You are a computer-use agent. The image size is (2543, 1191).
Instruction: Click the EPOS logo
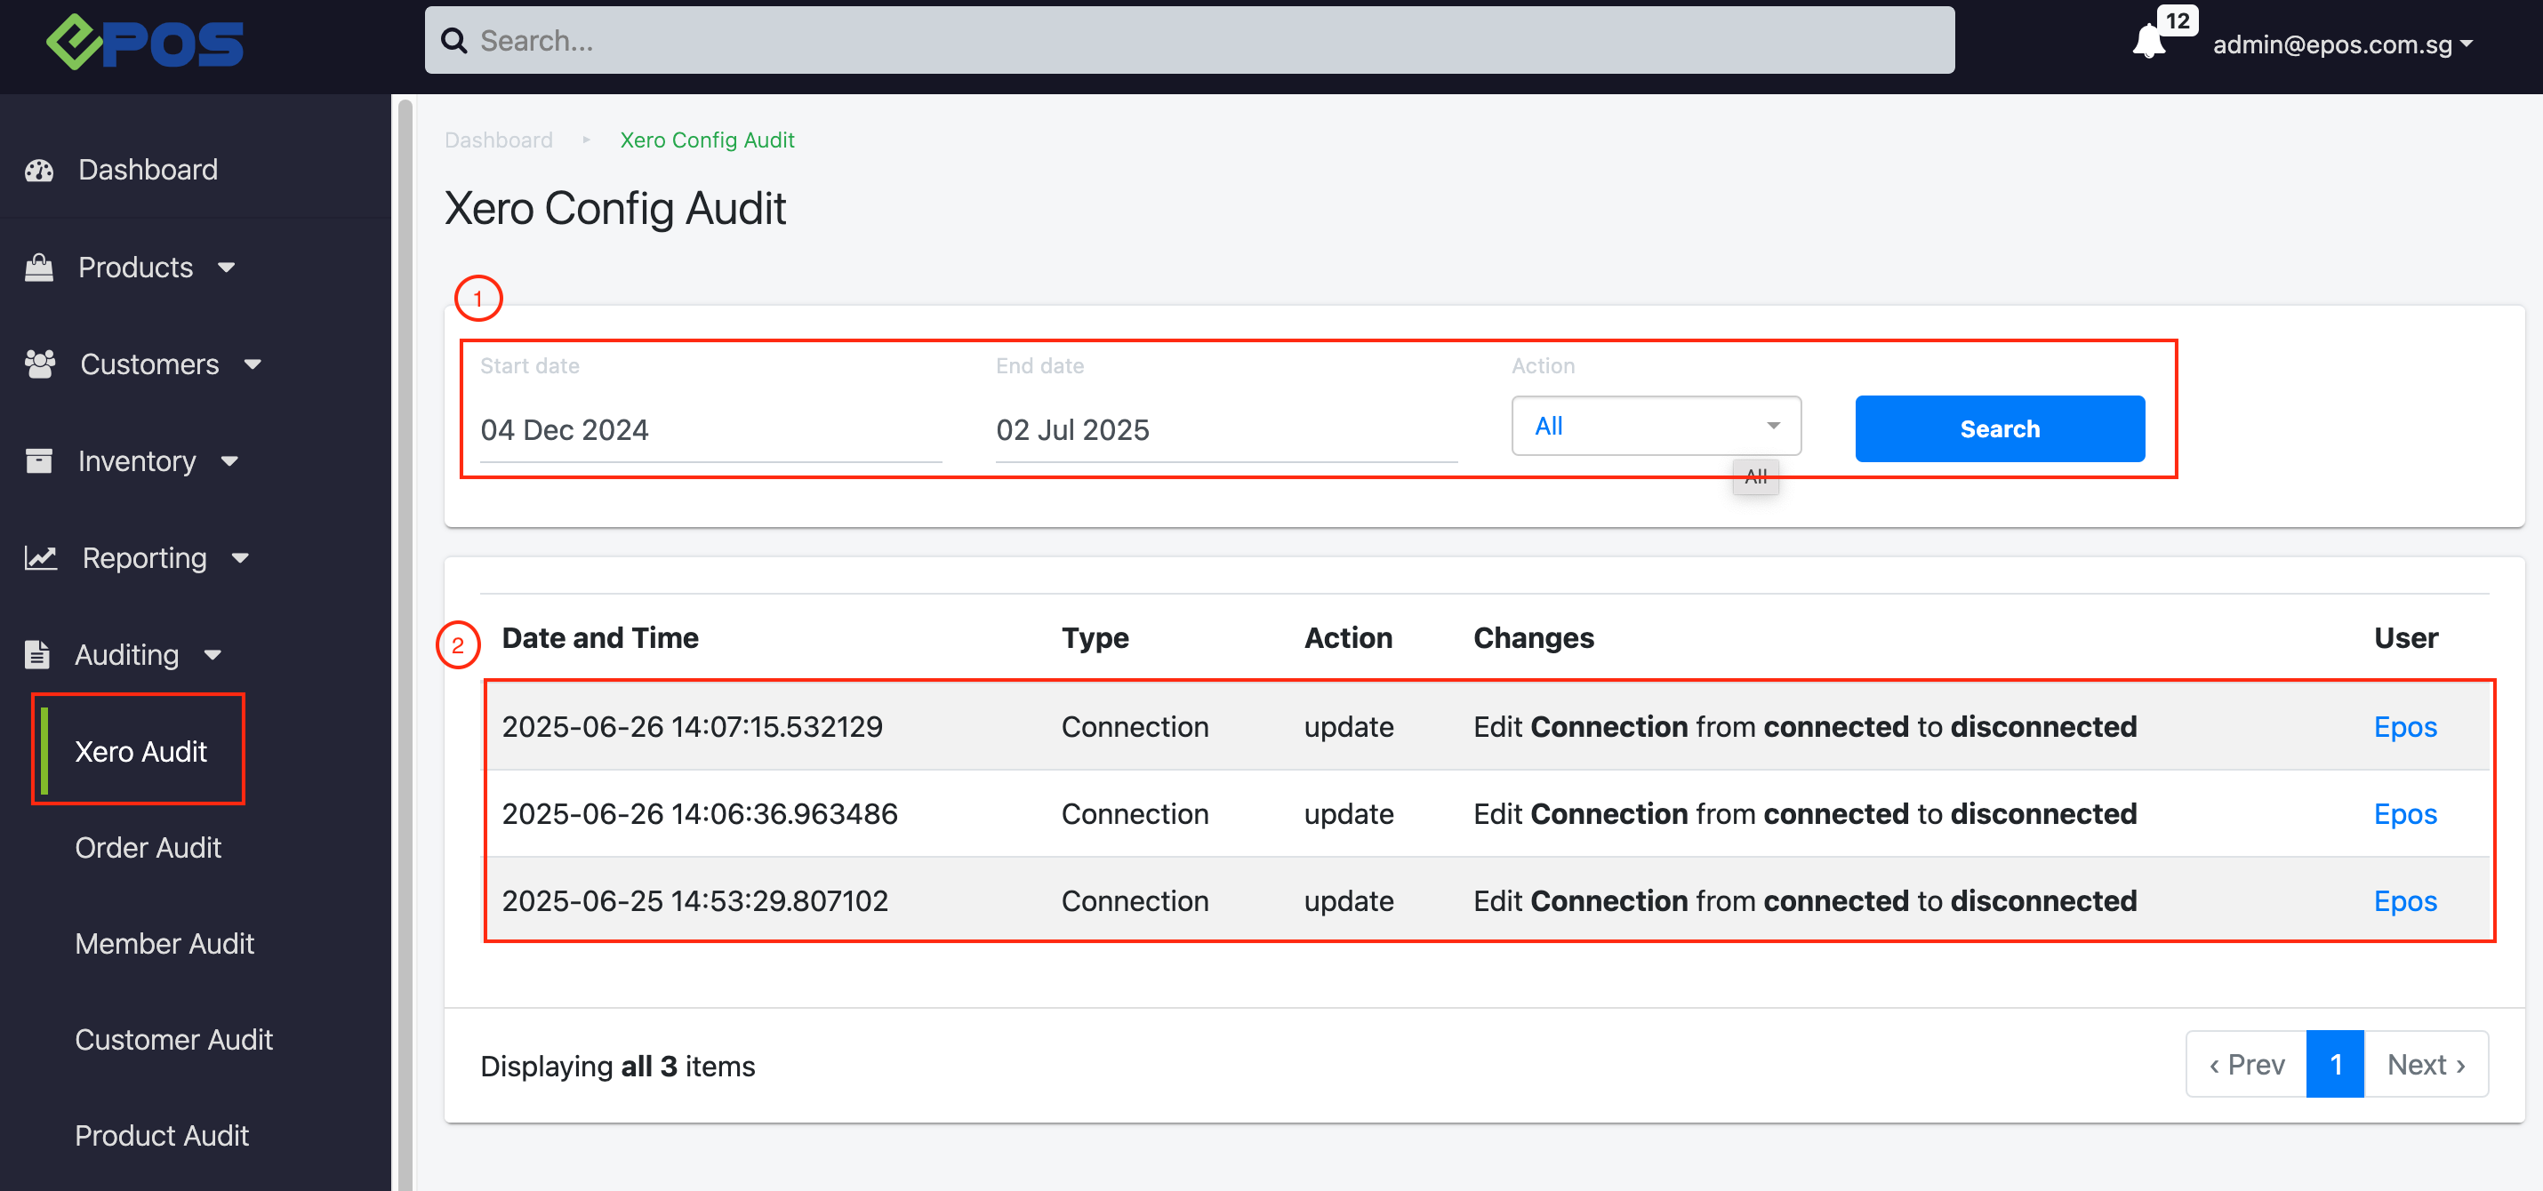click(145, 43)
